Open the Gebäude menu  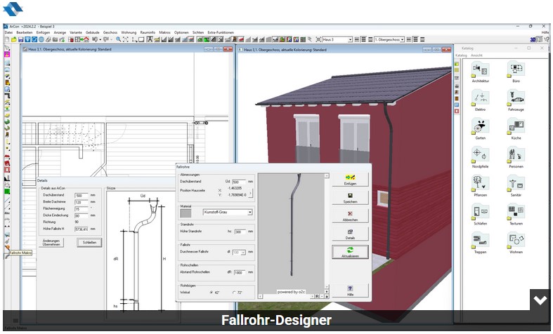[93, 32]
